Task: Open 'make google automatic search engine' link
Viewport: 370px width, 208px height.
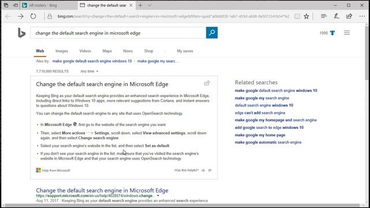Action: (268, 142)
